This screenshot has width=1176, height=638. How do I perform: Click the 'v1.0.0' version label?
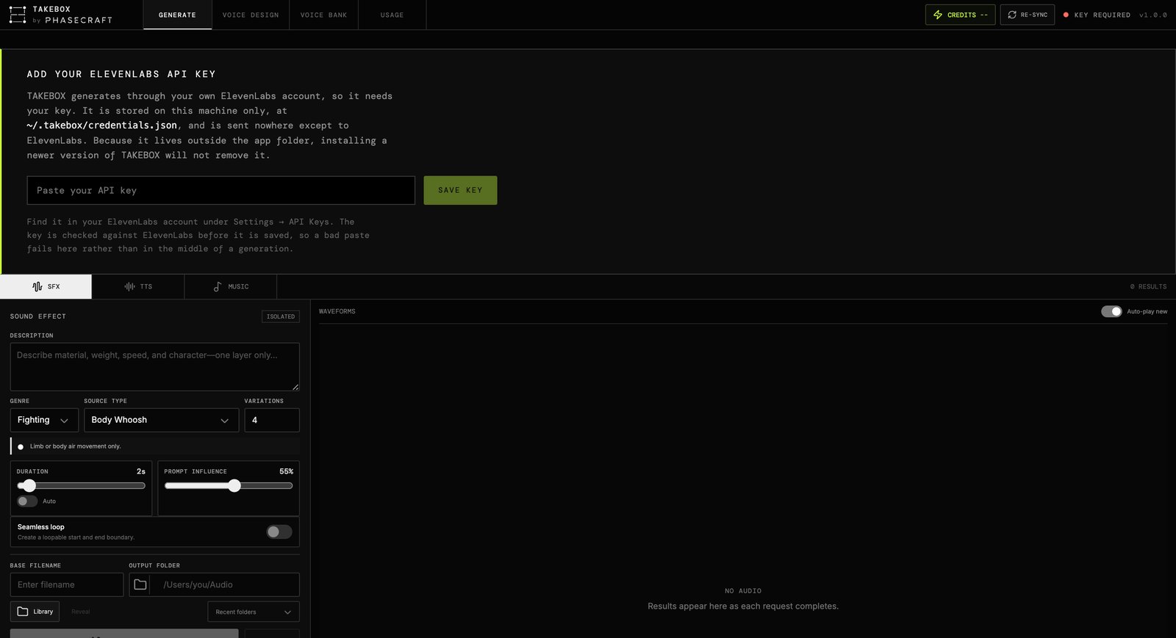click(1153, 15)
